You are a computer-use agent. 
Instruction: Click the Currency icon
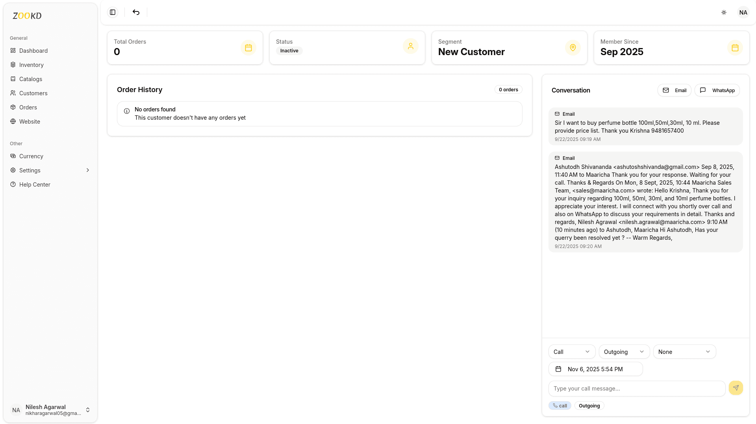coord(13,156)
